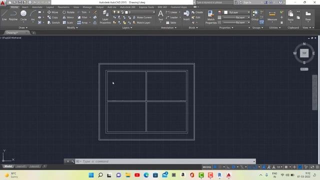Activate the Move command

pos(52,12)
